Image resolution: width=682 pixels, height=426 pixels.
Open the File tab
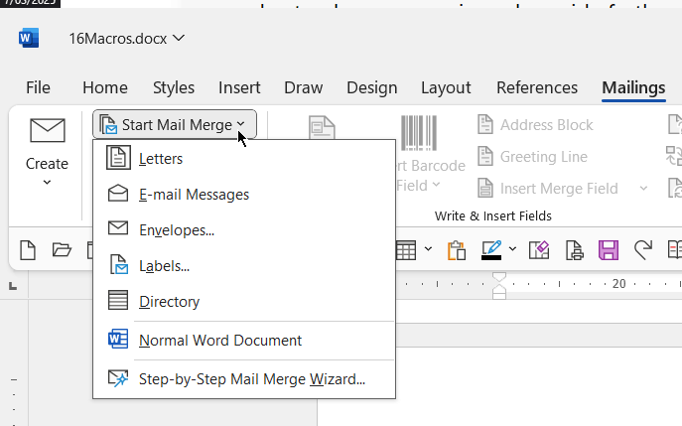38,88
